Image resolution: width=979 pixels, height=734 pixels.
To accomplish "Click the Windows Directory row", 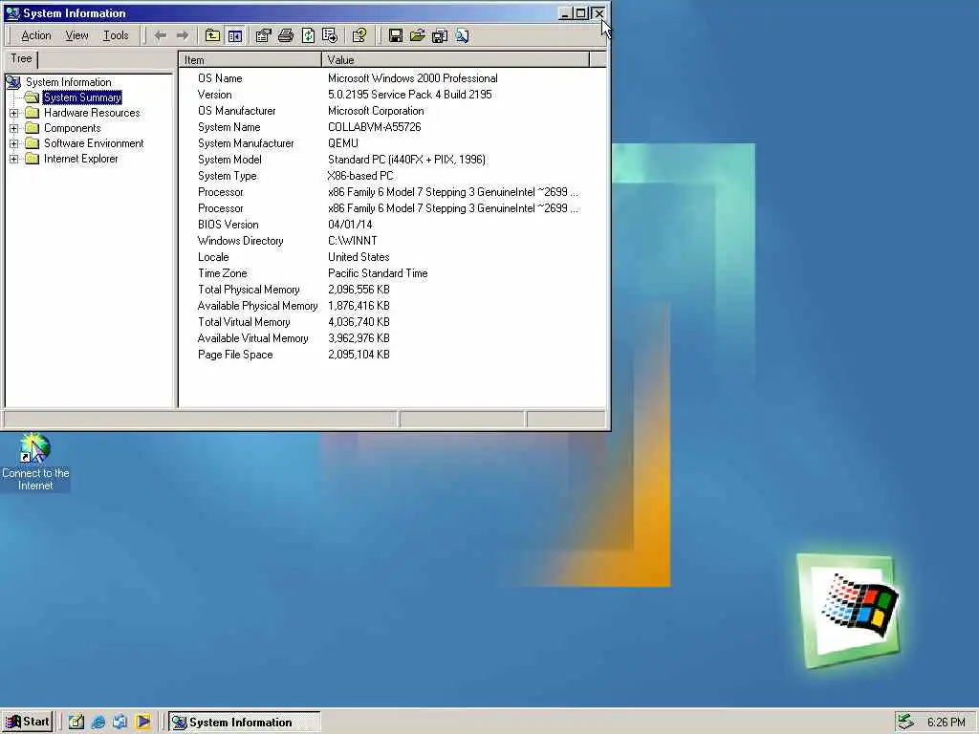I will click(392, 240).
